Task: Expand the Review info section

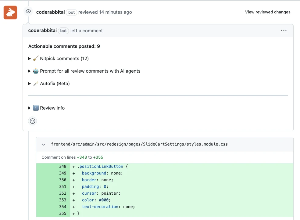Action: point(29,108)
